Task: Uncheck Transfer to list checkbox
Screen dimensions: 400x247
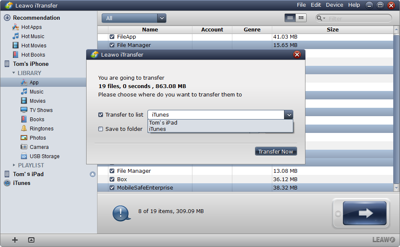Action: click(x=100, y=114)
